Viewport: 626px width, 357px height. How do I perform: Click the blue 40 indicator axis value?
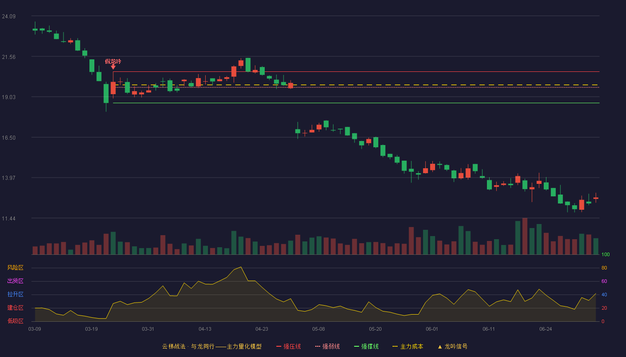coord(604,295)
